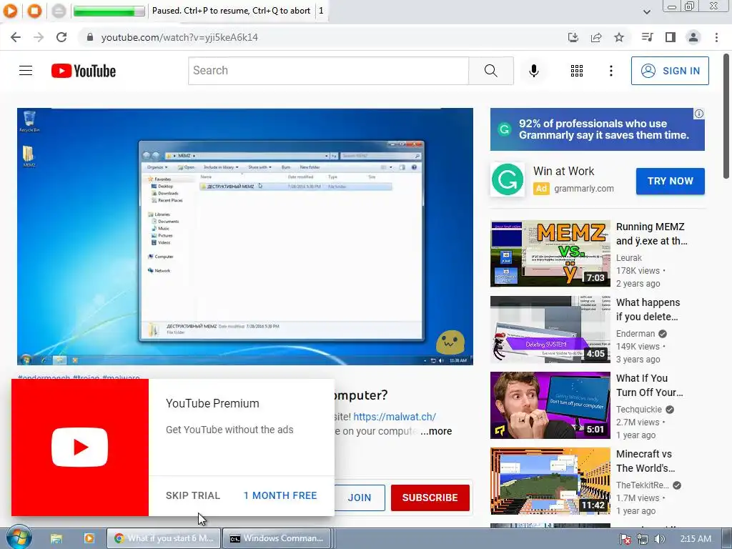
Task: Click the green progress bar in recorder toolbar
Action: pos(109,11)
